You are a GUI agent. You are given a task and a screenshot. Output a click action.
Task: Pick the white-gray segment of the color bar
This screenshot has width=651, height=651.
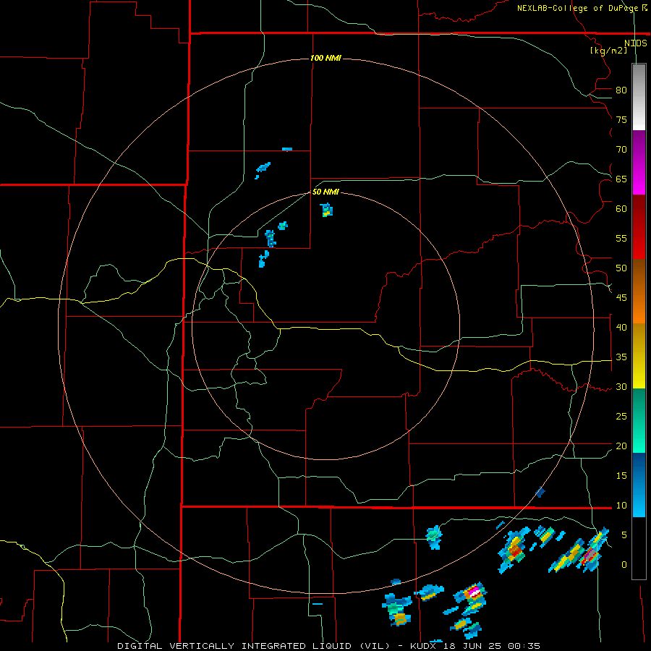pyautogui.click(x=639, y=97)
